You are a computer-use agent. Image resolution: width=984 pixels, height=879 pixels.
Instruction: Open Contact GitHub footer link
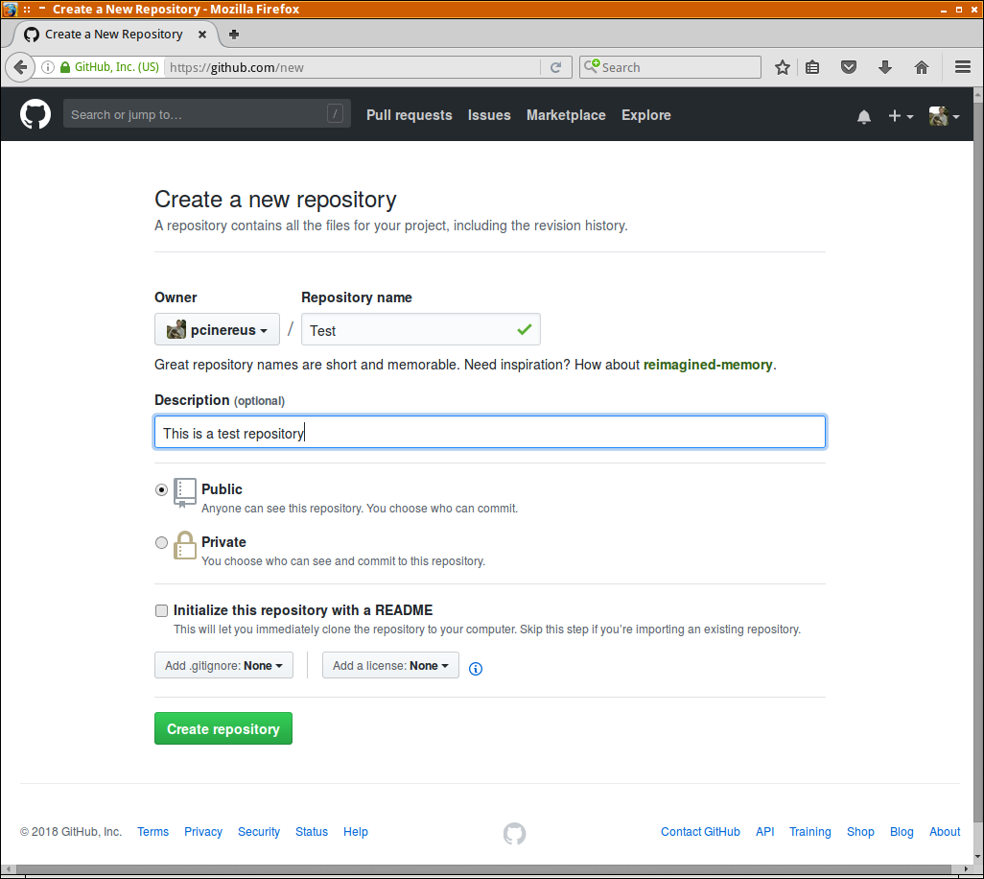700,832
